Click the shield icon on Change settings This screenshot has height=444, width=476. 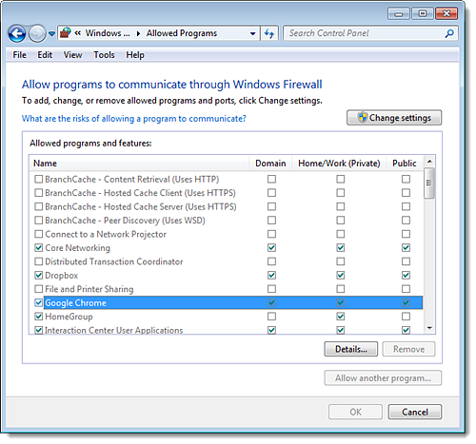point(362,118)
